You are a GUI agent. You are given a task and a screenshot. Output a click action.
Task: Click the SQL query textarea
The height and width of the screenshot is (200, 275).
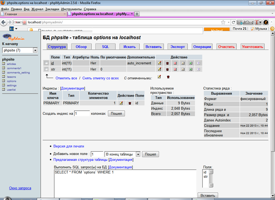tap(125, 184)
